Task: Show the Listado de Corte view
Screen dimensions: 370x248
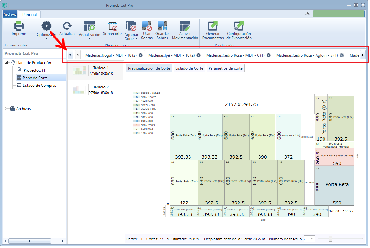Action: 189,68
